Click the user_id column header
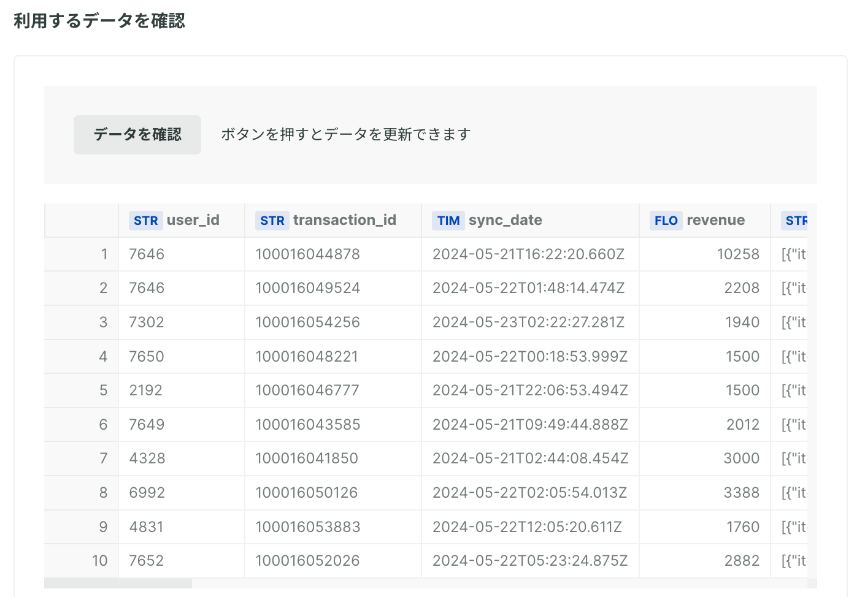 click(182, 221)
